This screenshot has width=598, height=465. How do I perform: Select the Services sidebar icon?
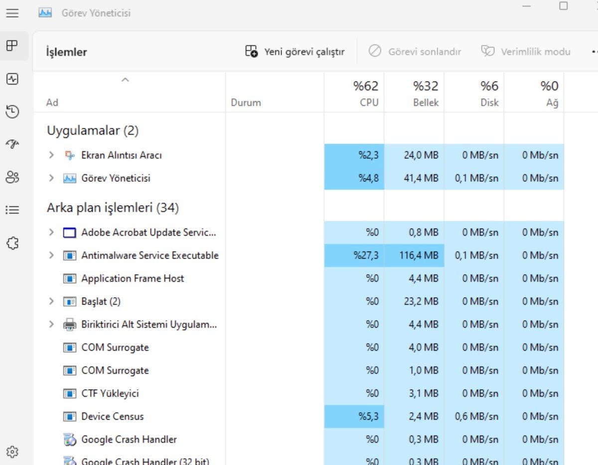[12, 243]
